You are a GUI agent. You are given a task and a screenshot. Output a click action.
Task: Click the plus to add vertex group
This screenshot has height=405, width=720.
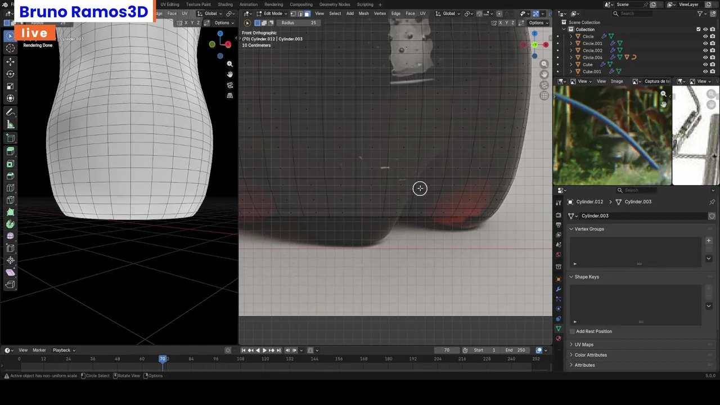click(x=708, y=241)
